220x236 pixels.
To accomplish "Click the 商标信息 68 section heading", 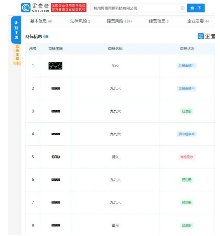I will 37,37.
